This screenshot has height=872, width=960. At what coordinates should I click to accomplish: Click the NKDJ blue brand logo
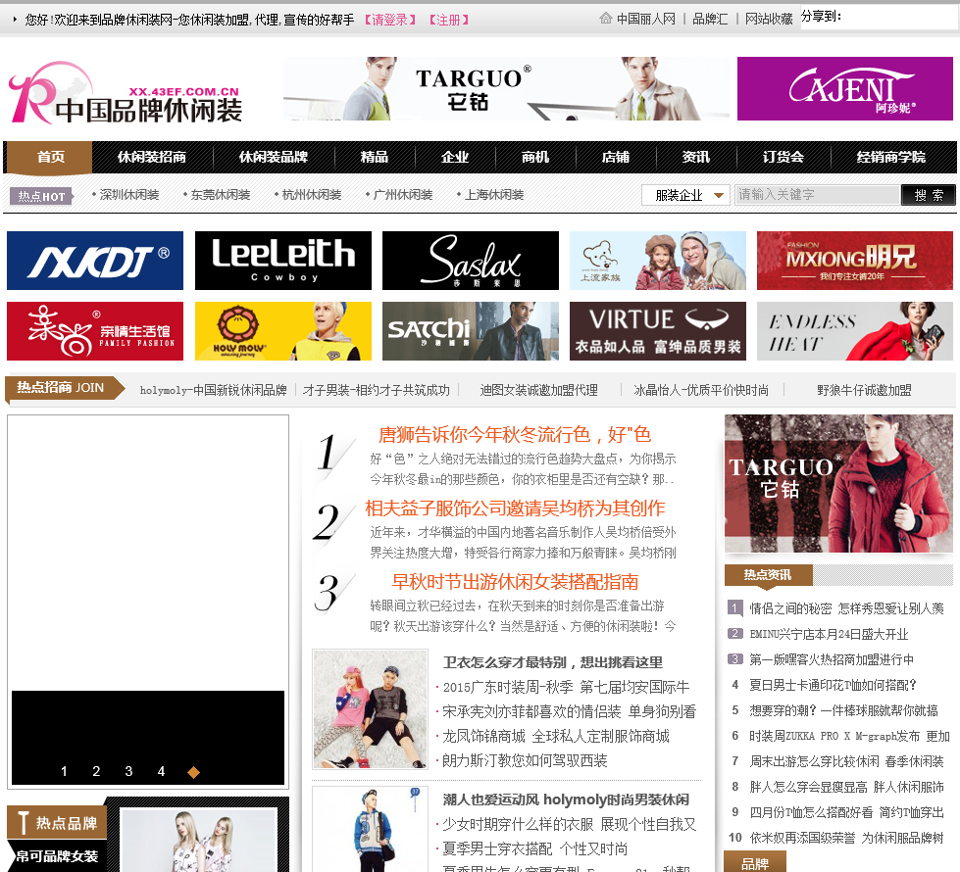point(95,260)
